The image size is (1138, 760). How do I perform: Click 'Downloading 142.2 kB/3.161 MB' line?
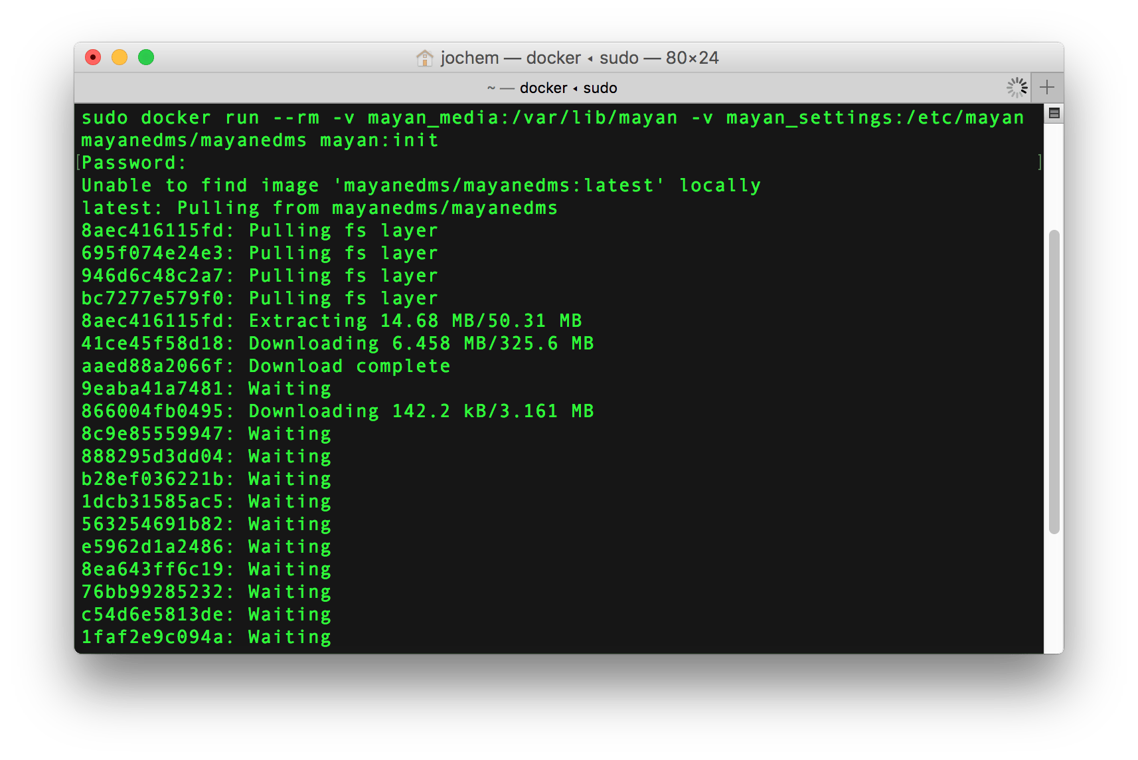[337, 411]
